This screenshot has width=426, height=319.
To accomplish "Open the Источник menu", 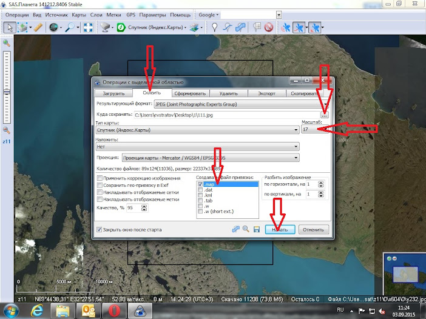I will (56, 15).
